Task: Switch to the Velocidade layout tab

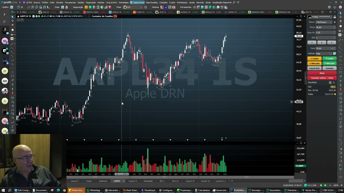Action: pos(148,181)
